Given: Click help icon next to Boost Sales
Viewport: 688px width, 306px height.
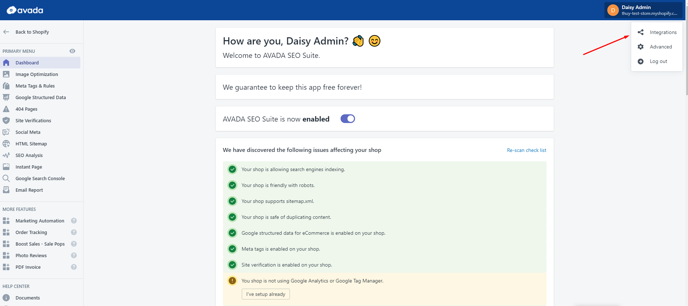Looking at the screenshot, I should pyautogui.click(x=74, y=244).
